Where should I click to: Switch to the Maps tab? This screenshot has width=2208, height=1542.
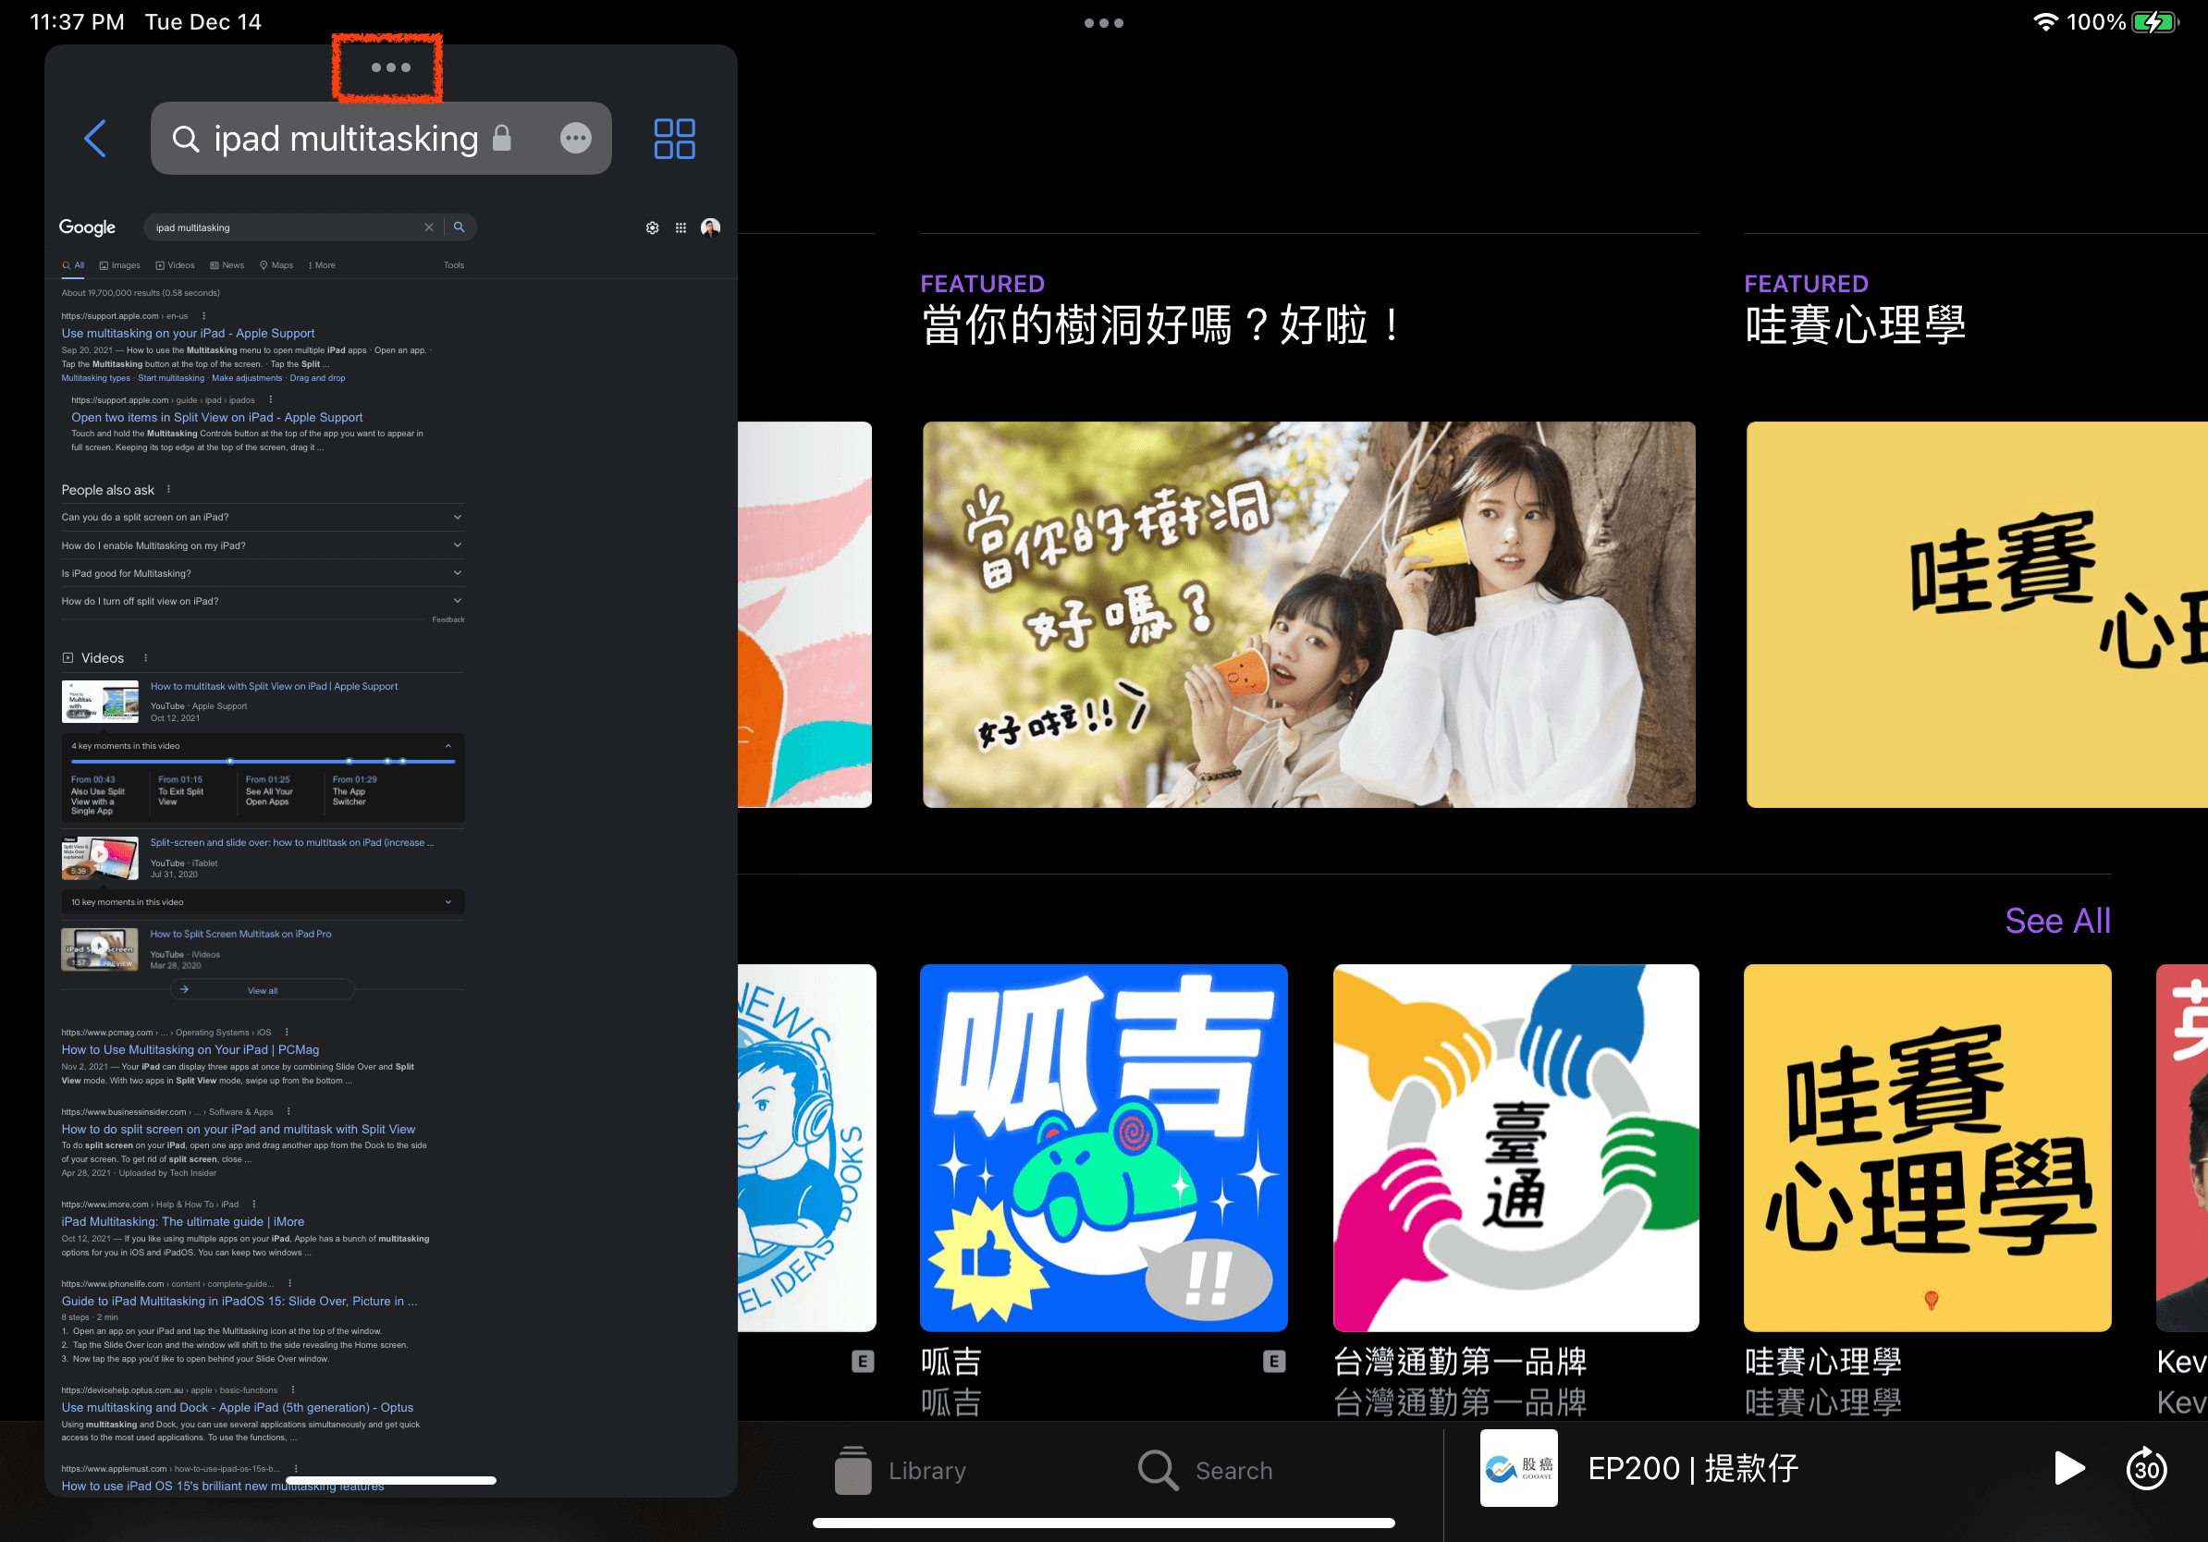pos(277,265)
